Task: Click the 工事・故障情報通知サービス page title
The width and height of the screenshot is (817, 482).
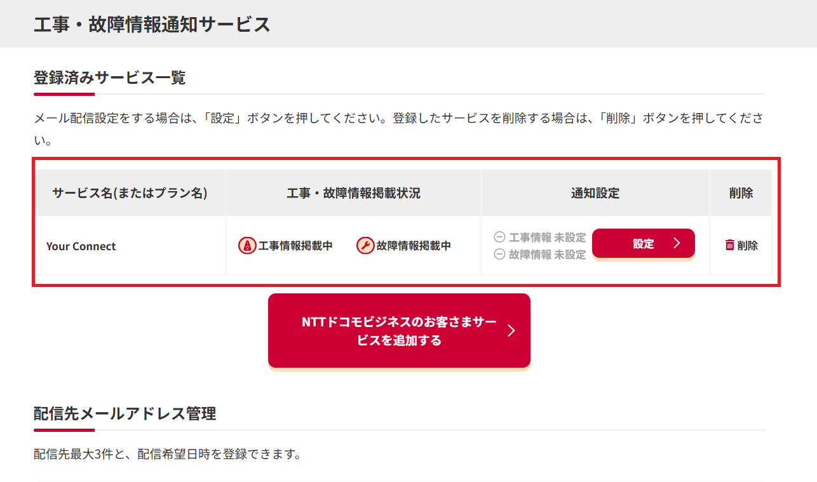Action: pos(152,24)
